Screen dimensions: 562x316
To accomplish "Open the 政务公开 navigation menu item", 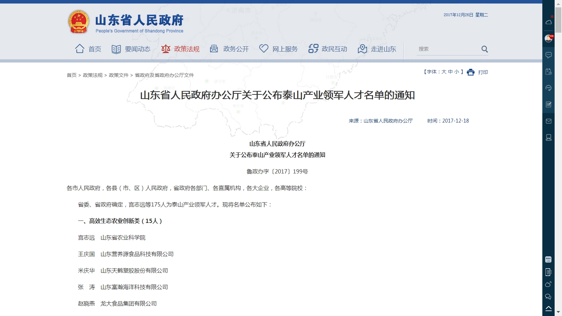I will tap(236, 49).
